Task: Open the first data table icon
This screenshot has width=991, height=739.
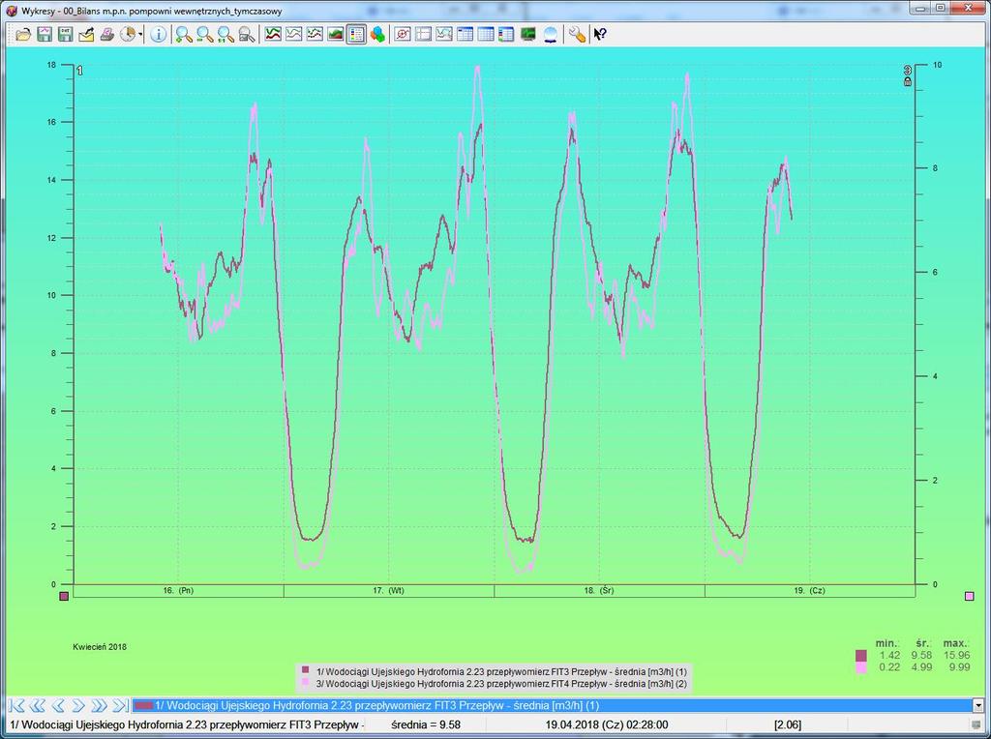Action: click(465, 34)
